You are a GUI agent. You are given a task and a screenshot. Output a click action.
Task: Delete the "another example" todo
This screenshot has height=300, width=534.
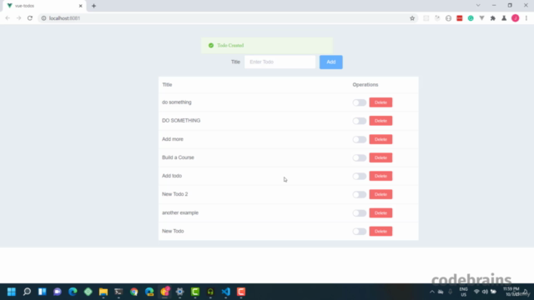coord(380,213)
